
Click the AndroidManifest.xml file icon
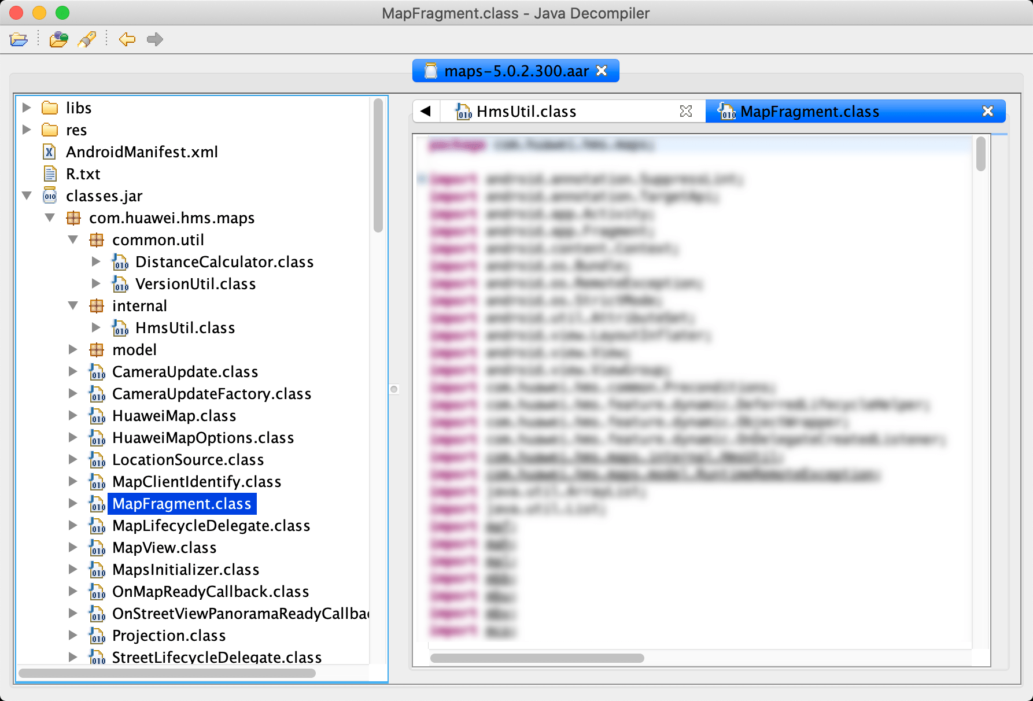tap(50, 152)
